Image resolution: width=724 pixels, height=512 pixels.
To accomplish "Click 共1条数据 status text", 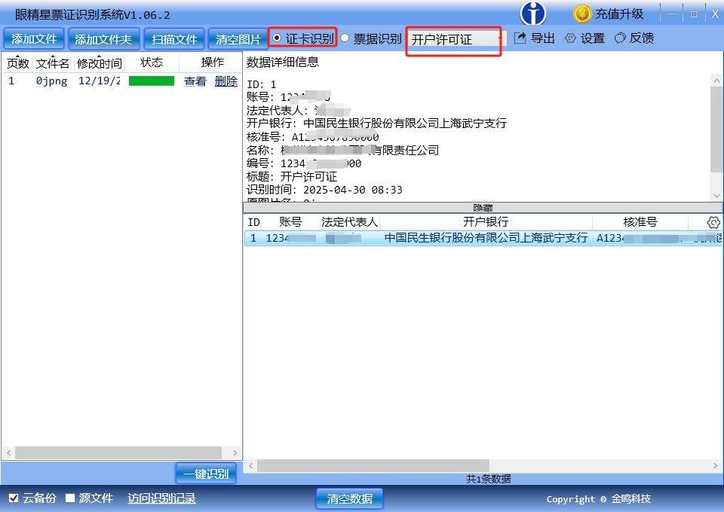I will tap(488, 479).
